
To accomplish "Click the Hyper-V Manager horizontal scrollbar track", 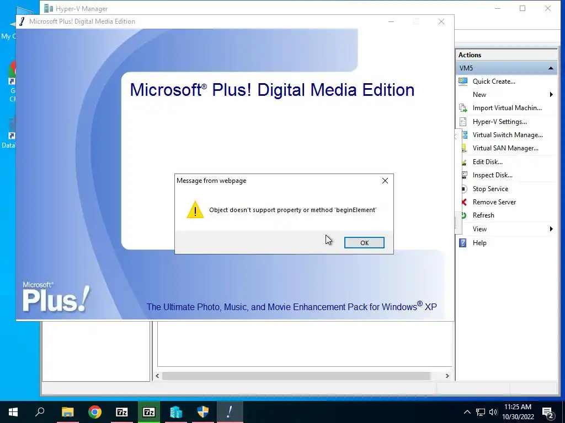I will tap(296, 376).
